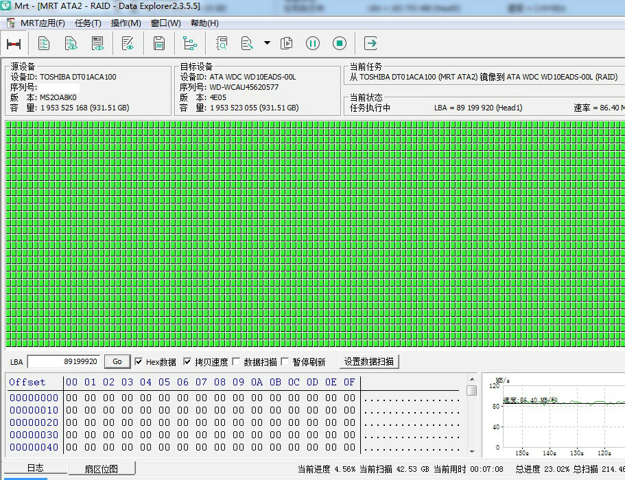Open the MRT应用(F) menu
The width and height of the screenshot is (625, 480).
pos(43,23)
